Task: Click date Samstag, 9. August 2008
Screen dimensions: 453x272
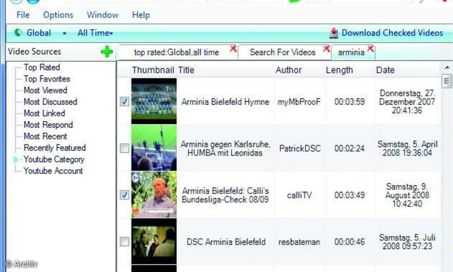Action: pyautogui.click(x=407, y=195)
